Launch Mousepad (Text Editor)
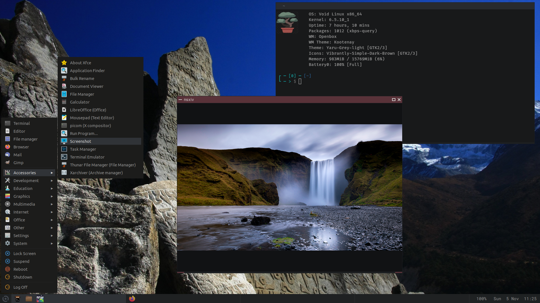This screenshot has height=303, width=540. point(101,118)
